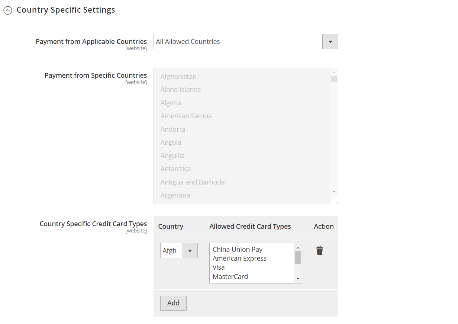Open the Payment from Applicable Countries dropdown
This screenshot has width=458, height=324.
246,42
